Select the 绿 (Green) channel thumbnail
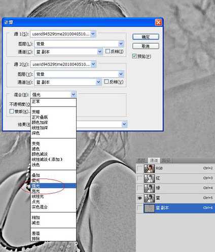The image size is (215, 252). coord(149,188)
